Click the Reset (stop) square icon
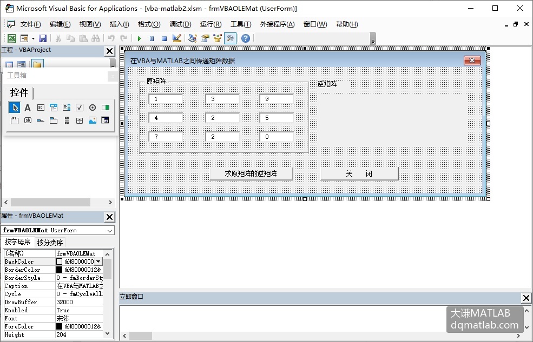Viewport: 533px width, 342px height. tap(164, 38)
